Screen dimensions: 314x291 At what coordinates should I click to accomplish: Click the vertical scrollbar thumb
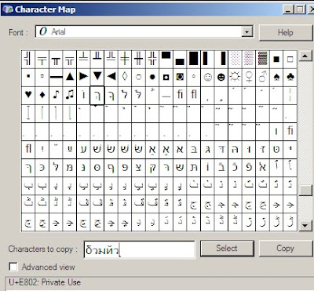(305, 191)
